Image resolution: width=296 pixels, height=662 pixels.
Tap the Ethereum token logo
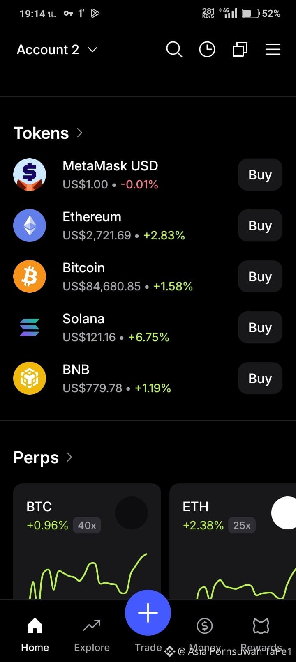[x=30, y=225]
